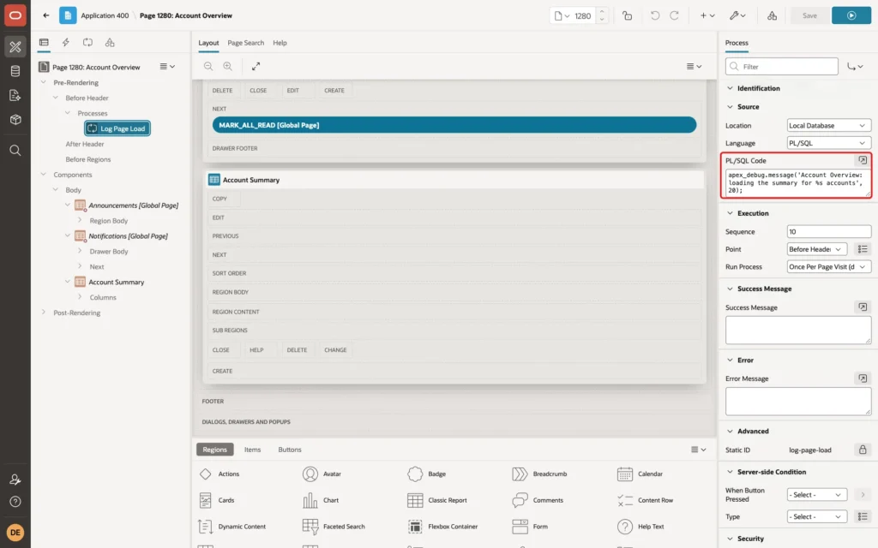Open code editor for PL/SQL Code

click(863, 160)
